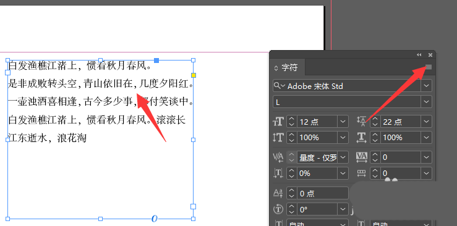The width and height of the screenshot is (457, 226).
Task: Click the kerning V/A icon
Action: pos(278,157)
